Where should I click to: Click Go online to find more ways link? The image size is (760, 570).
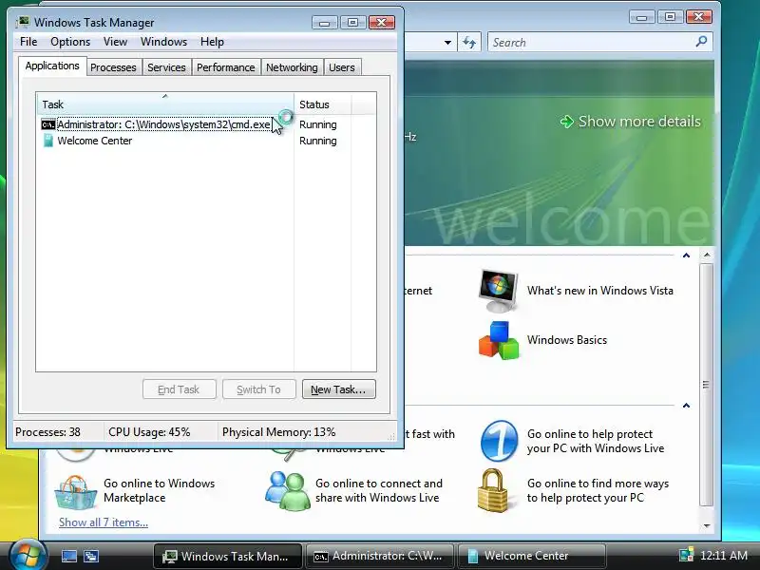pos(598,490)
